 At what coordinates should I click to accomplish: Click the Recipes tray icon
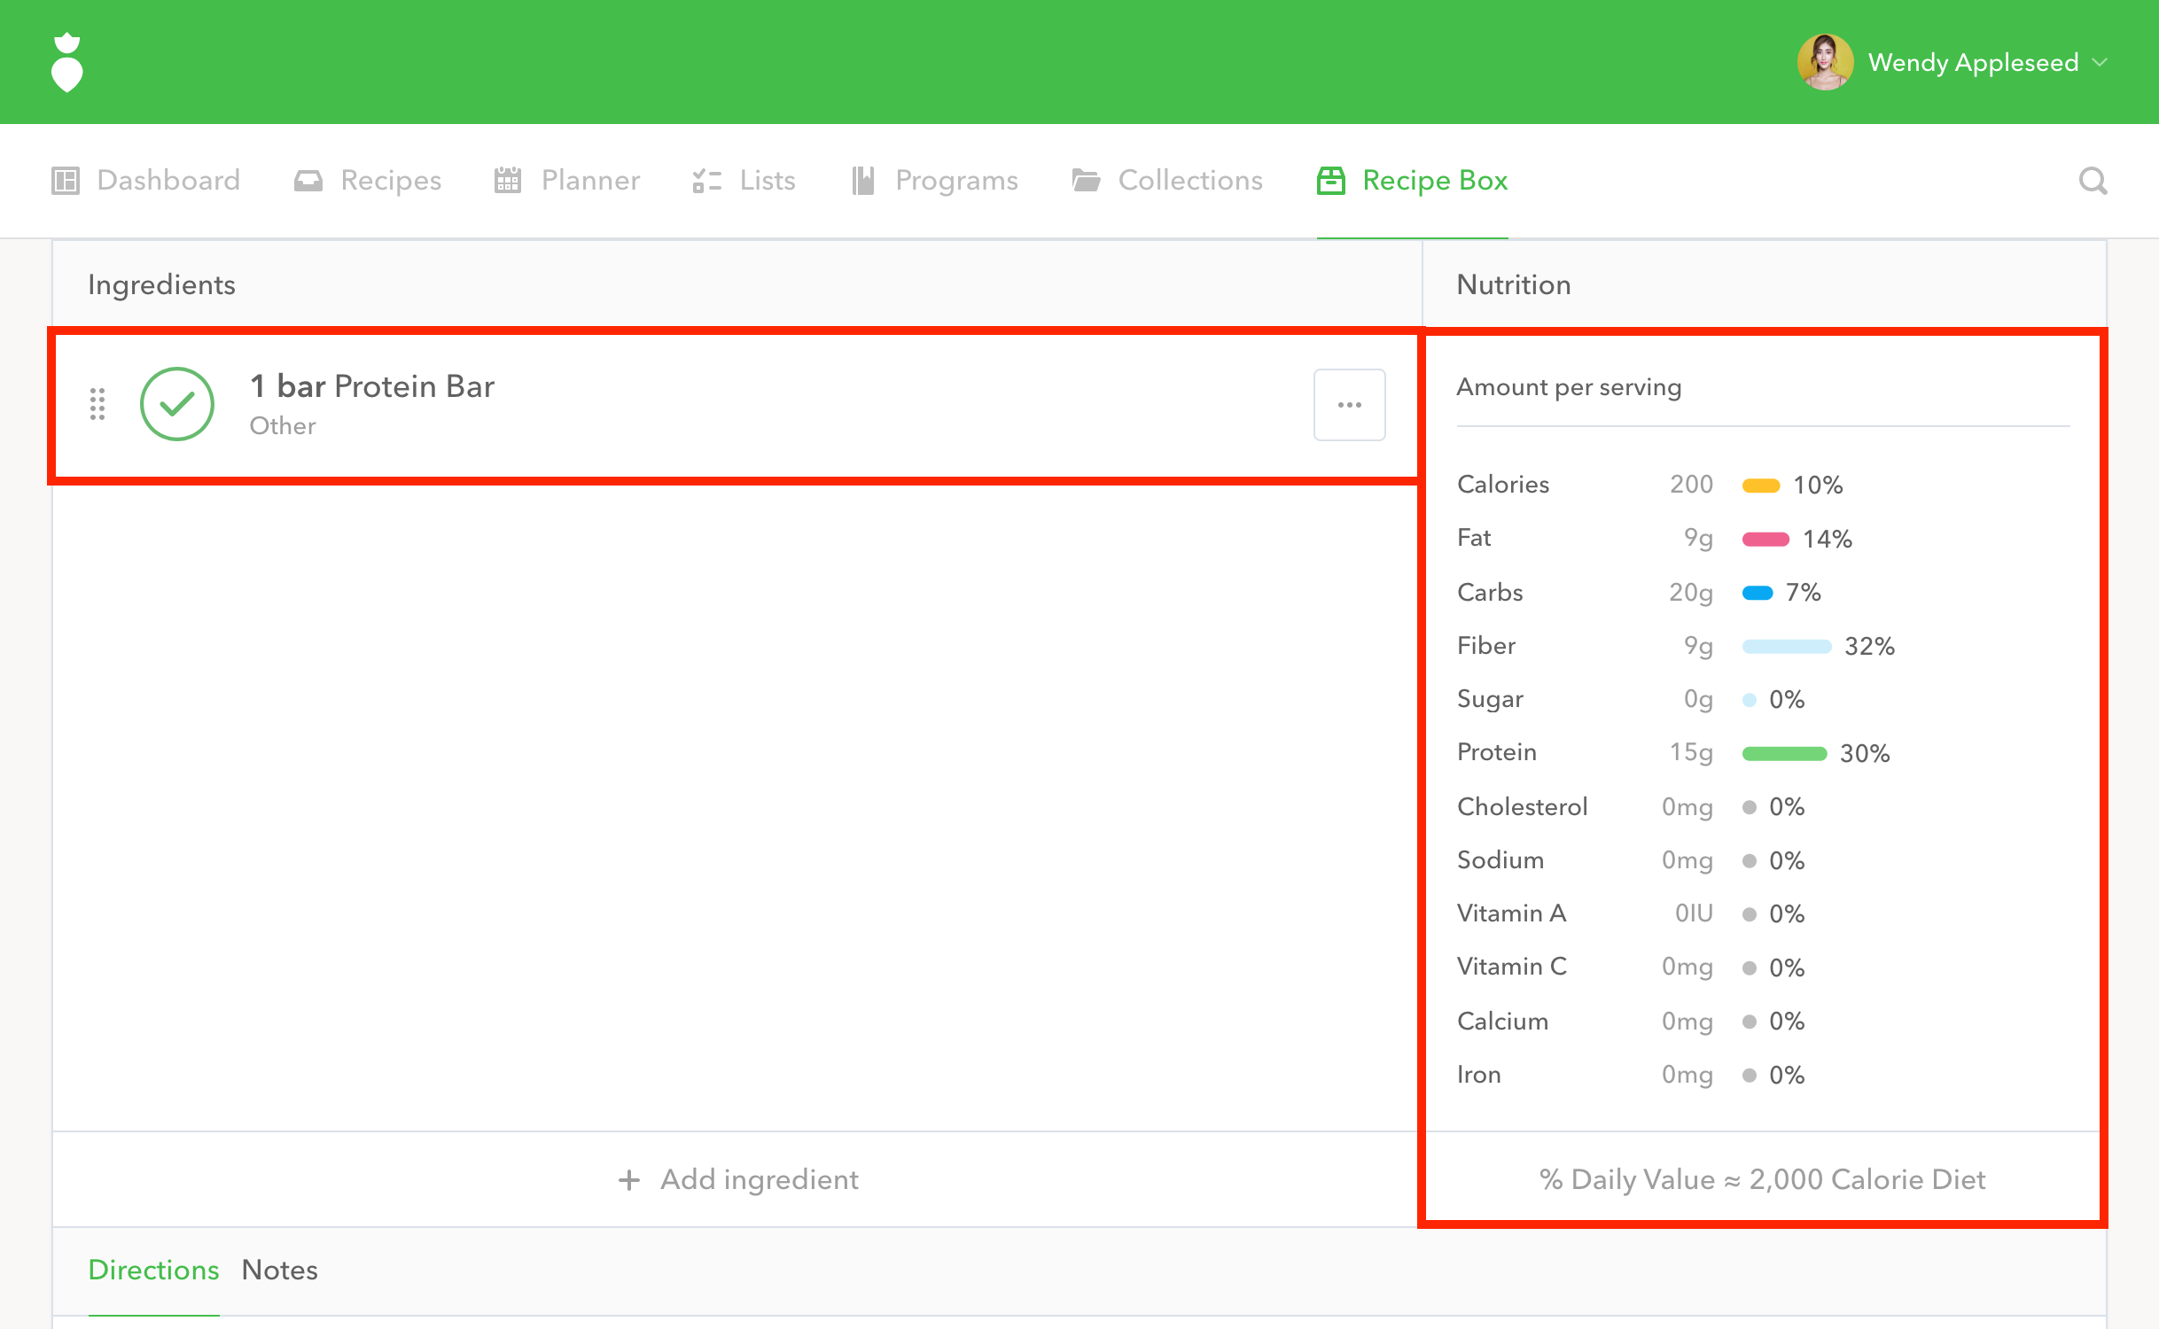[x=308, y=181]
